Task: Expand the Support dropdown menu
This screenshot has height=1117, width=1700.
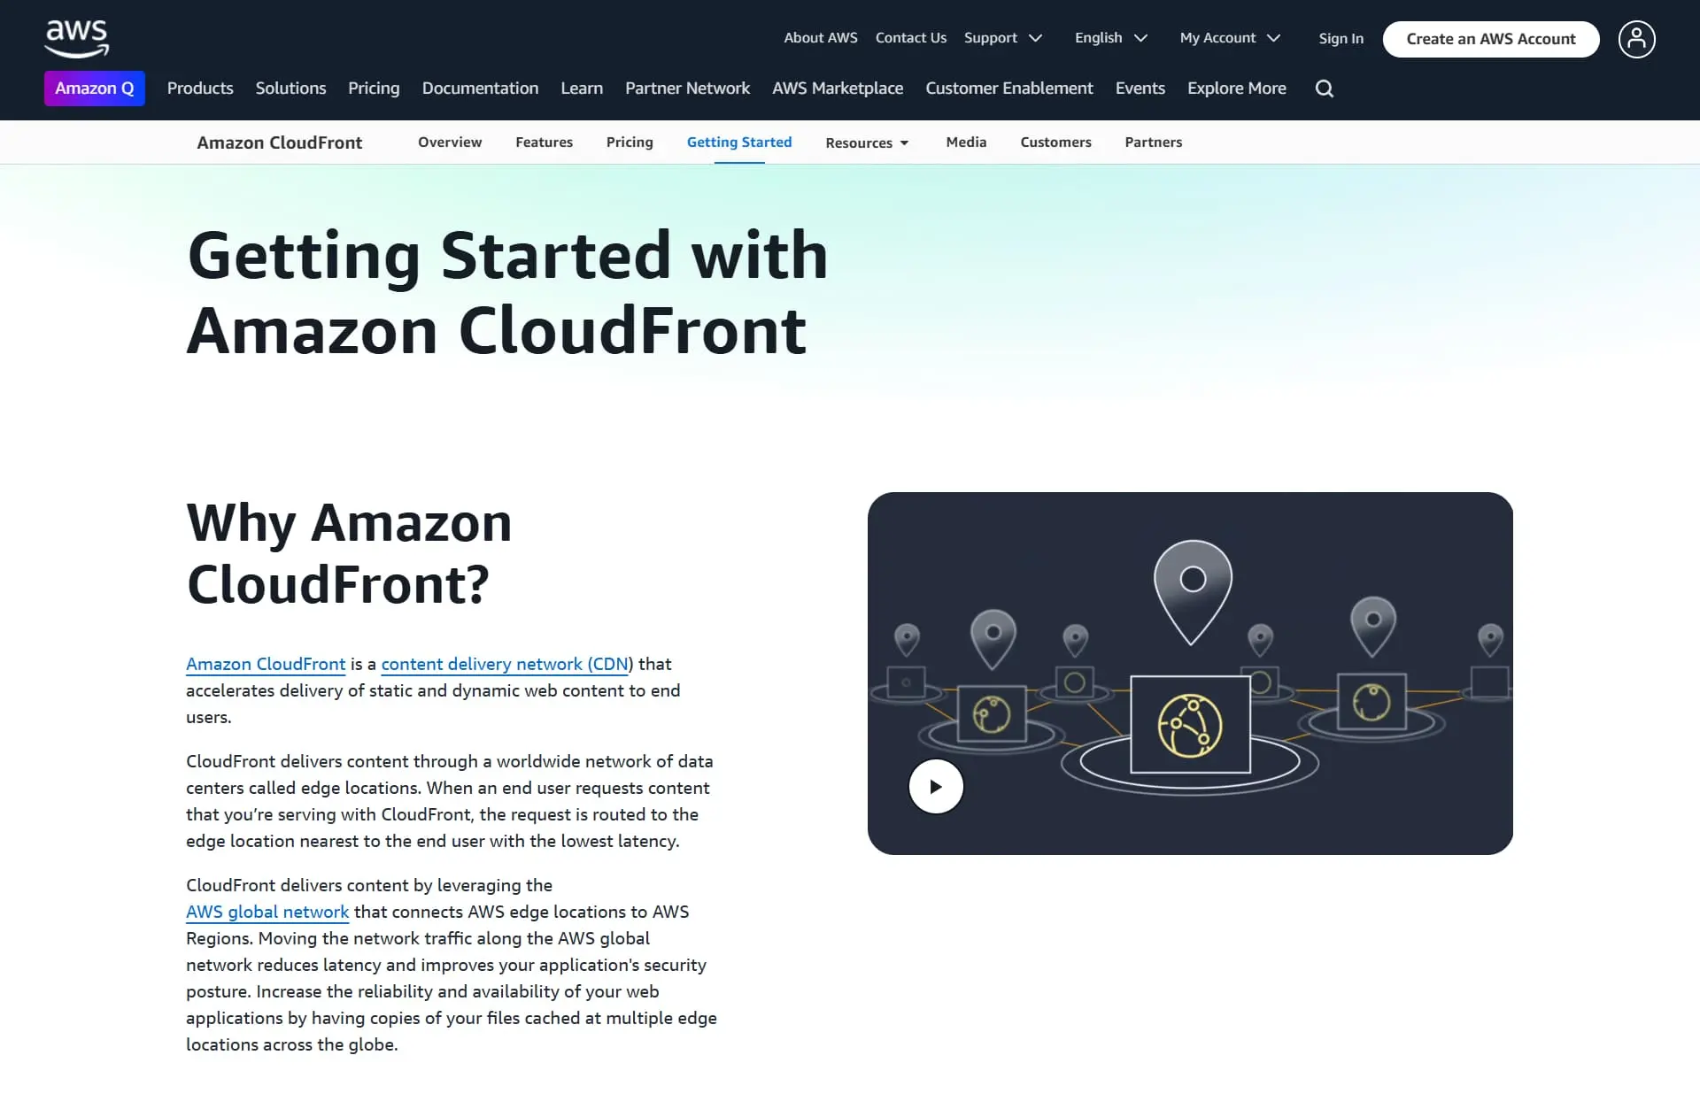Action: (x=1003, y=37)
